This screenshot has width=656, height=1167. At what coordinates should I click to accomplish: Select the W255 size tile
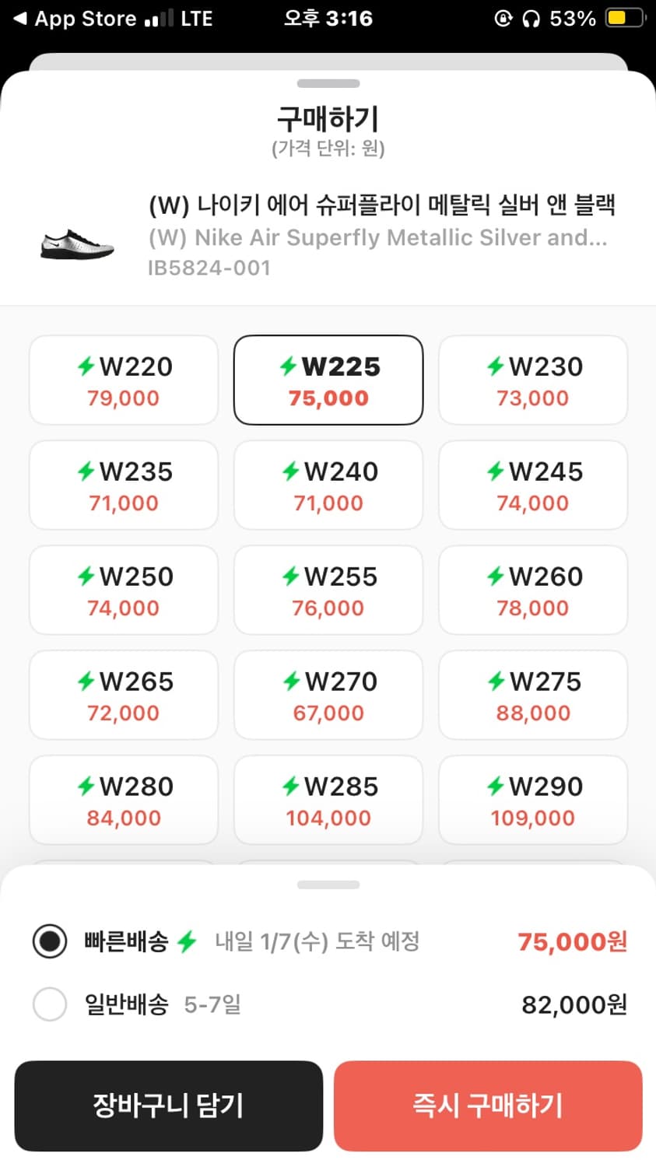click(328, 591)
